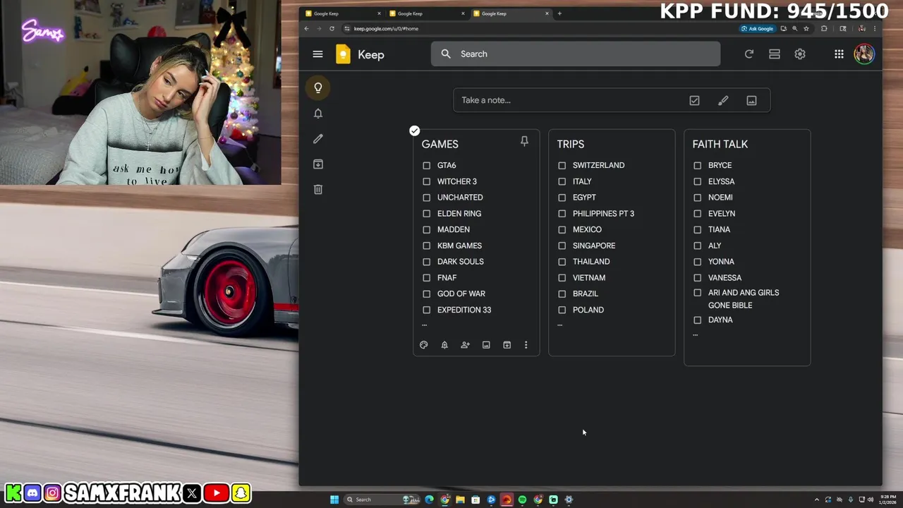Open the GAMES note title
Image resolution: width=903 pixels, height=508 pixels.
coord(440,144)
